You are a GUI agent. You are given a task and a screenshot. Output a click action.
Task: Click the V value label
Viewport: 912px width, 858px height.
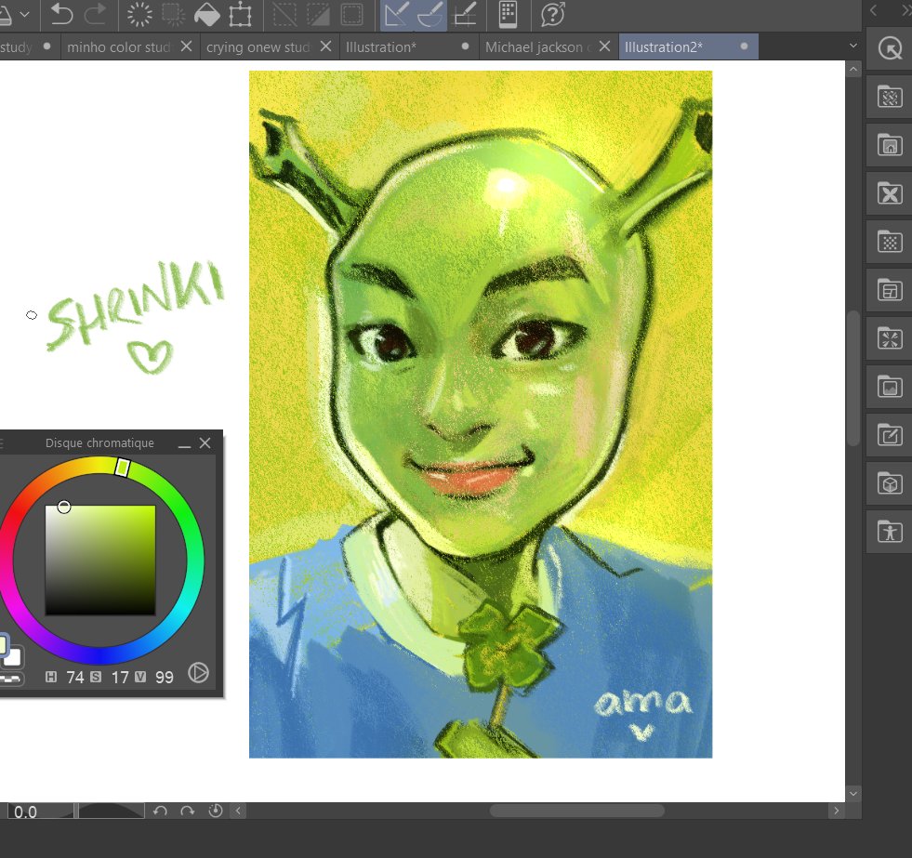[x=140, y=677]
